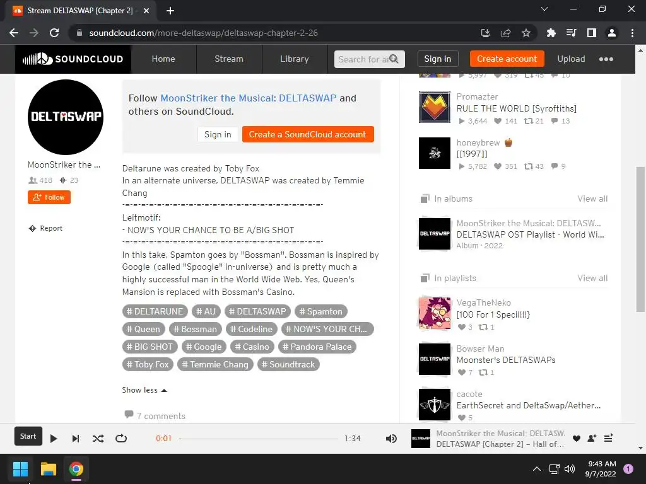
Task: Open the Chrome media controls icon
Action: (571, 33)
